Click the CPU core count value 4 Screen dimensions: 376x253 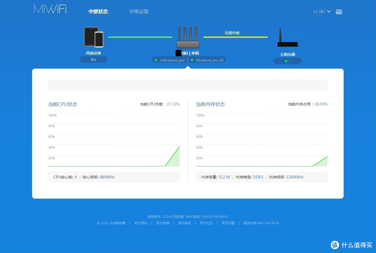76,177
